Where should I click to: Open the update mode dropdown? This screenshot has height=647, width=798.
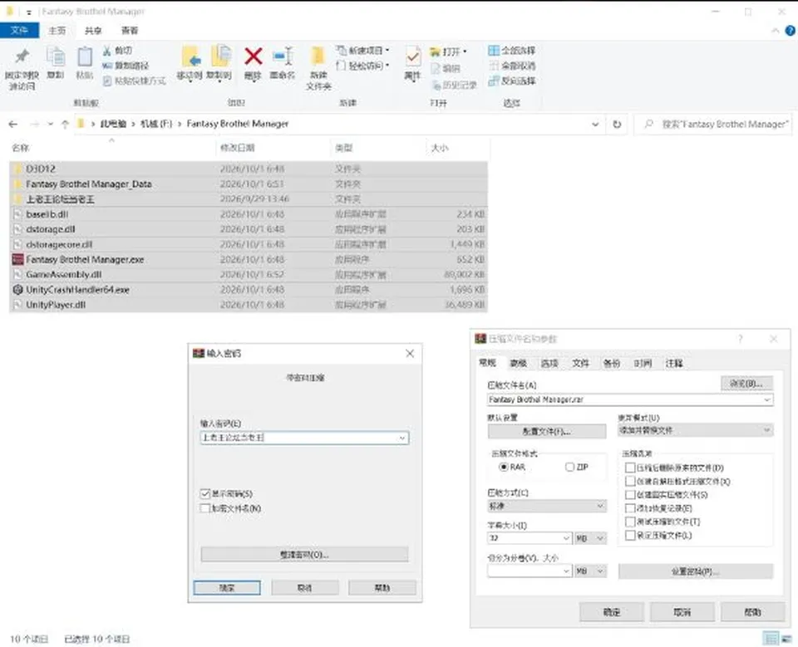pos(695,430)
